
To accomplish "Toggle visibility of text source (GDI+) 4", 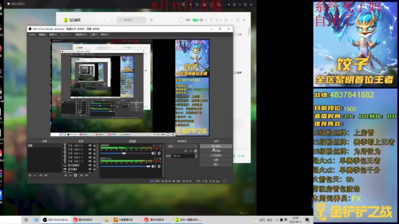I will 90,153.
